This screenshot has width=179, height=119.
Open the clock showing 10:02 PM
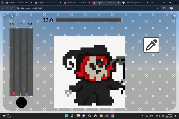click(170, 116)
